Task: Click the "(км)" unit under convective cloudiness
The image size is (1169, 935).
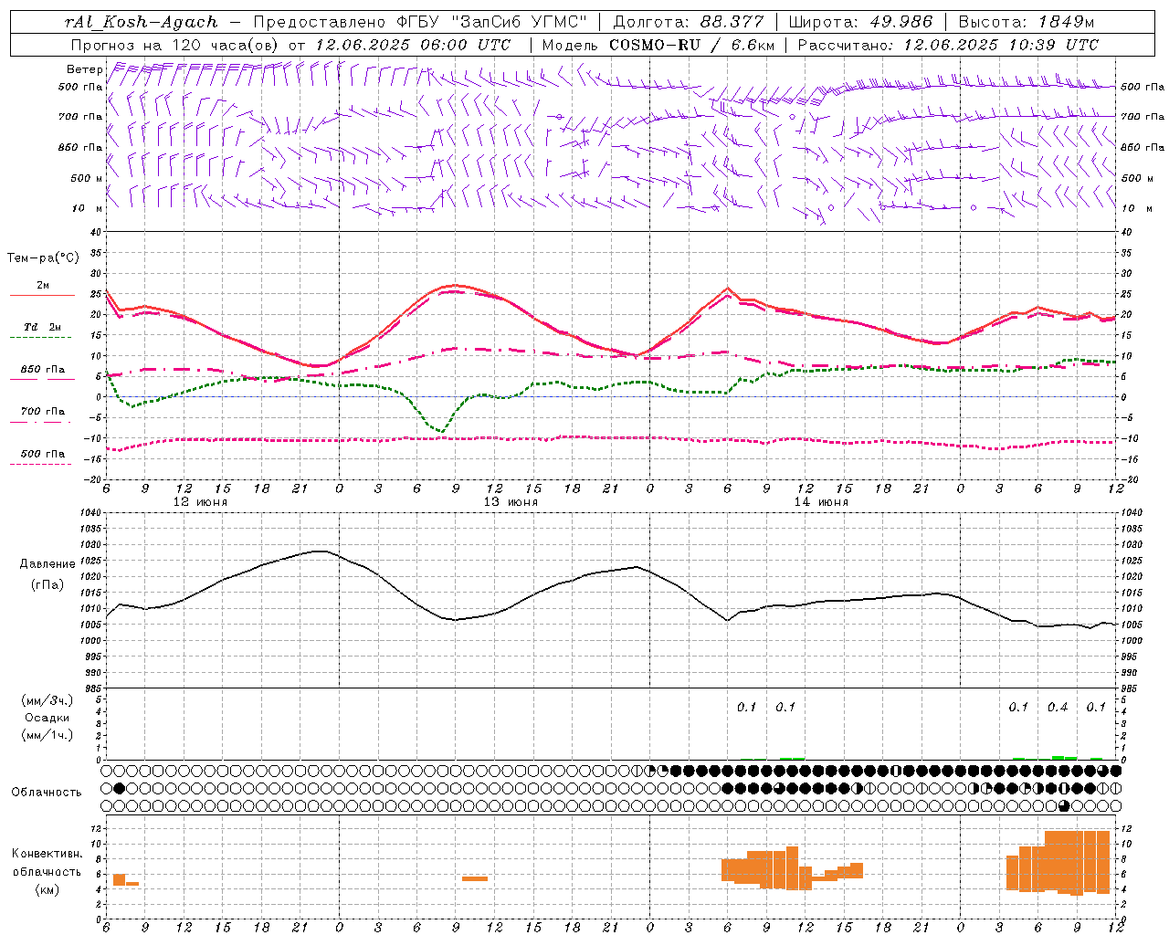Action: (x=47, y=889)
